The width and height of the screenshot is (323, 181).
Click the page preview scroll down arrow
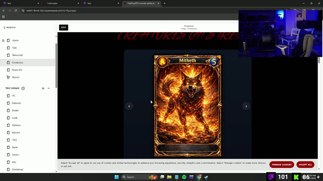319,169
